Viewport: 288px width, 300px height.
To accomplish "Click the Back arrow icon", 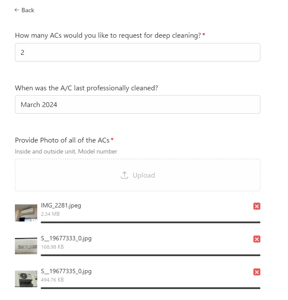I will 17,10.
